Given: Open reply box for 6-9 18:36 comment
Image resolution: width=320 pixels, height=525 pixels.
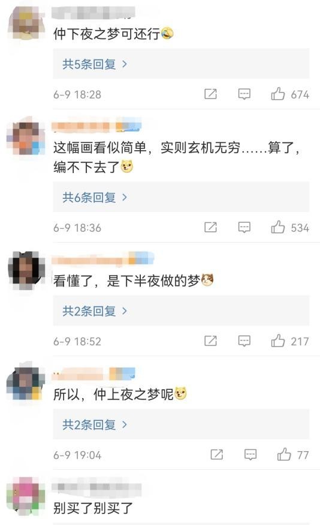Looking at the screenshot, I should point(244,227).
